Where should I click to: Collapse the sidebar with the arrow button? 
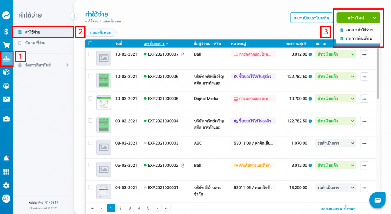74,16
